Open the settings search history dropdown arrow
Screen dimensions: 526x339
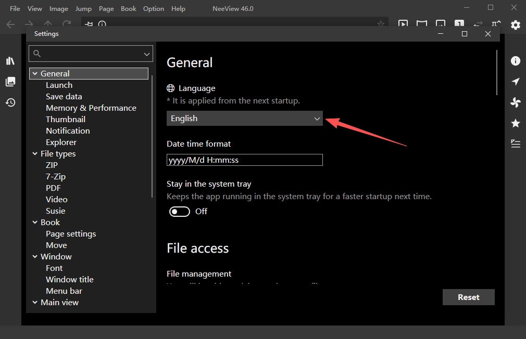coord(146,54)
